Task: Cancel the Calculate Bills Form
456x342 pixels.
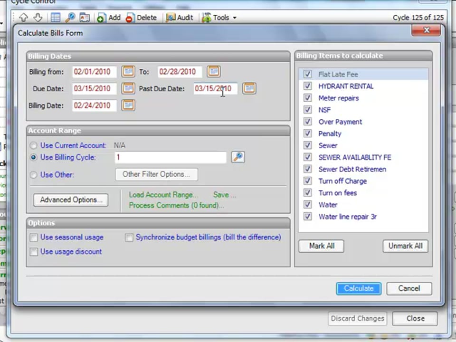Action: point(409,288)
